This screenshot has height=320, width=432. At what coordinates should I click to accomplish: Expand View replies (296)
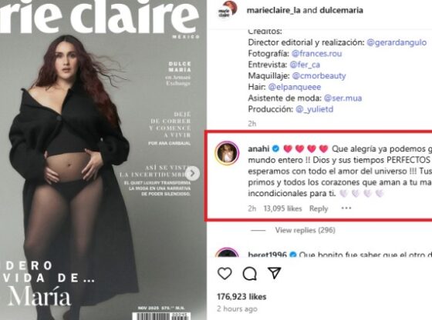point(305,230)
